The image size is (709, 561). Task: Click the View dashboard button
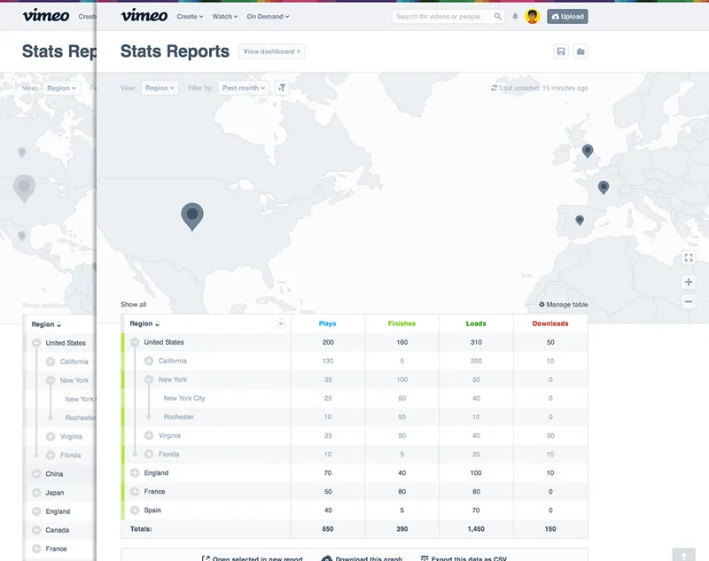coord(272,51)
